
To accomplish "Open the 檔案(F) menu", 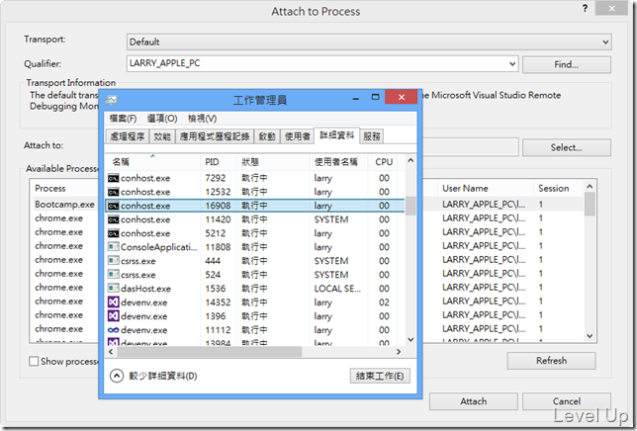I will click(123, 119).
